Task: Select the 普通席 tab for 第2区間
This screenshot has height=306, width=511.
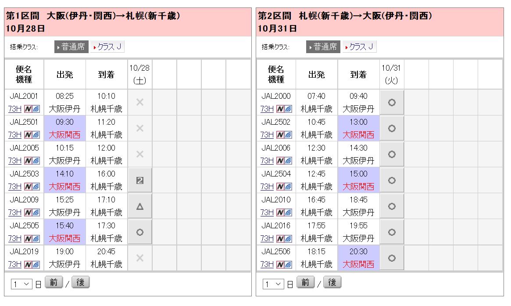Action: tap(323, 47)
